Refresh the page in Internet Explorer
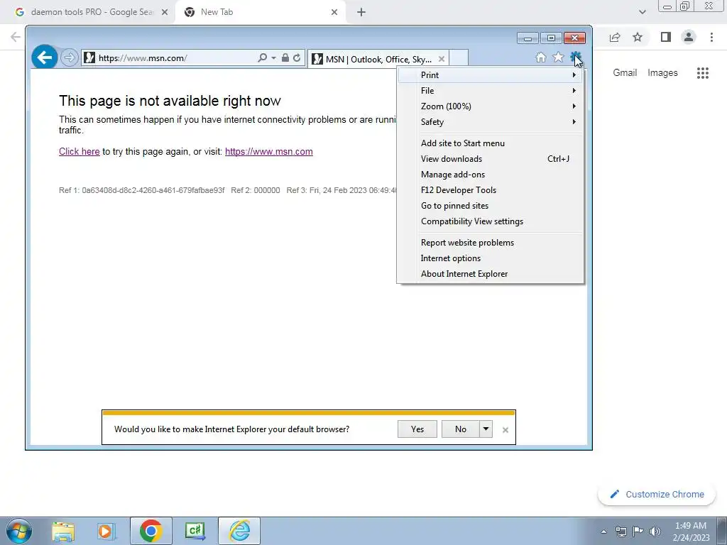This screenshot has height=545, width=727. coord(297,58)
